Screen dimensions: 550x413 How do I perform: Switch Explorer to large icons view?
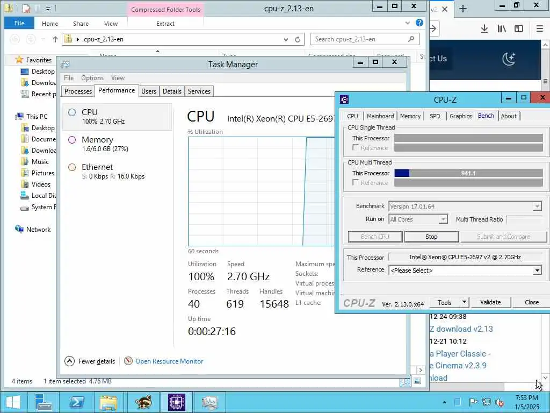[x=417, y=381]
